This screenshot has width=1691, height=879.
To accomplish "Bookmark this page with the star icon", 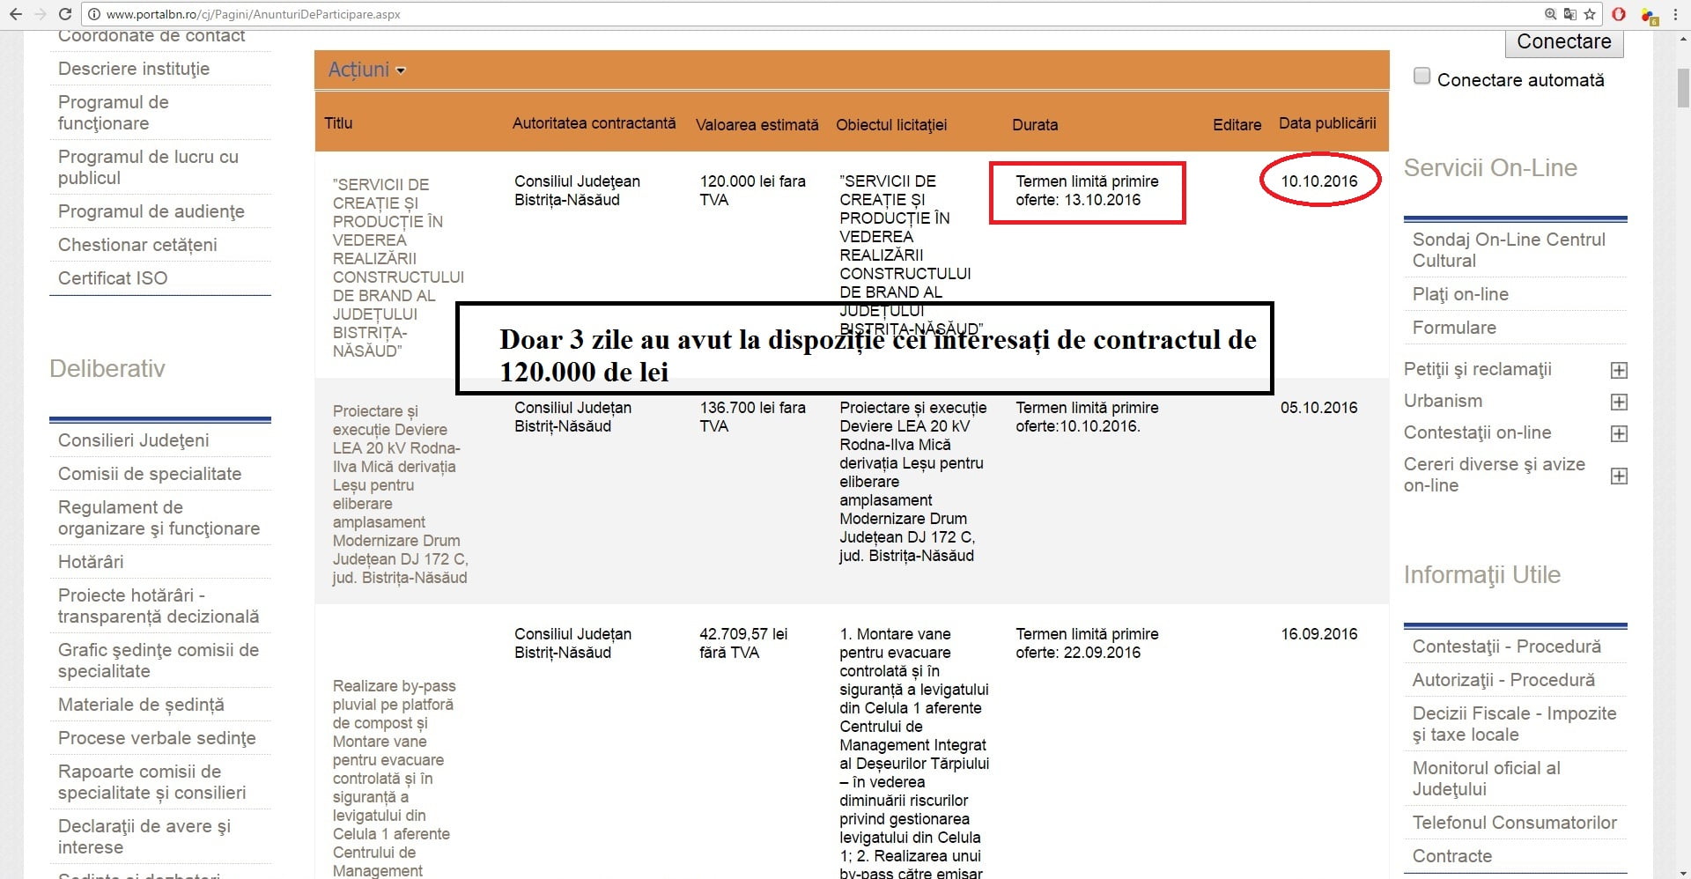I will pyautogui.click(x=1590, y=14).
